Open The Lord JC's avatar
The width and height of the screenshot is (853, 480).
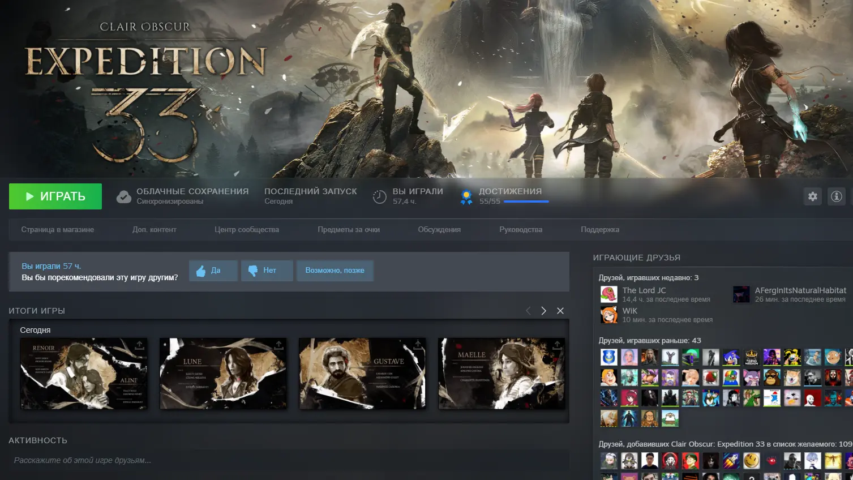[608, 294]
